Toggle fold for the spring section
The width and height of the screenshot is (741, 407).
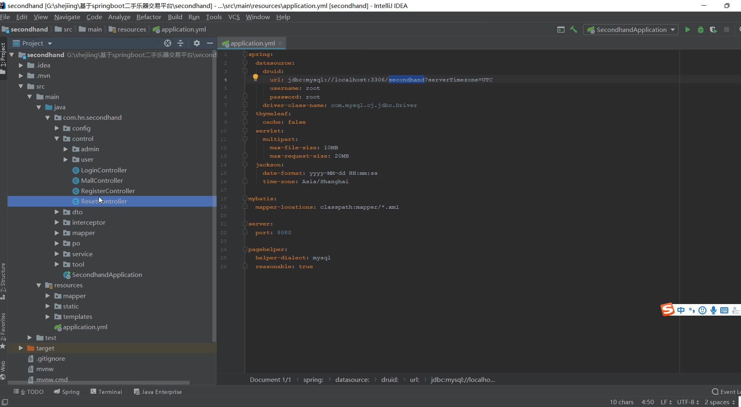(245, 54)
